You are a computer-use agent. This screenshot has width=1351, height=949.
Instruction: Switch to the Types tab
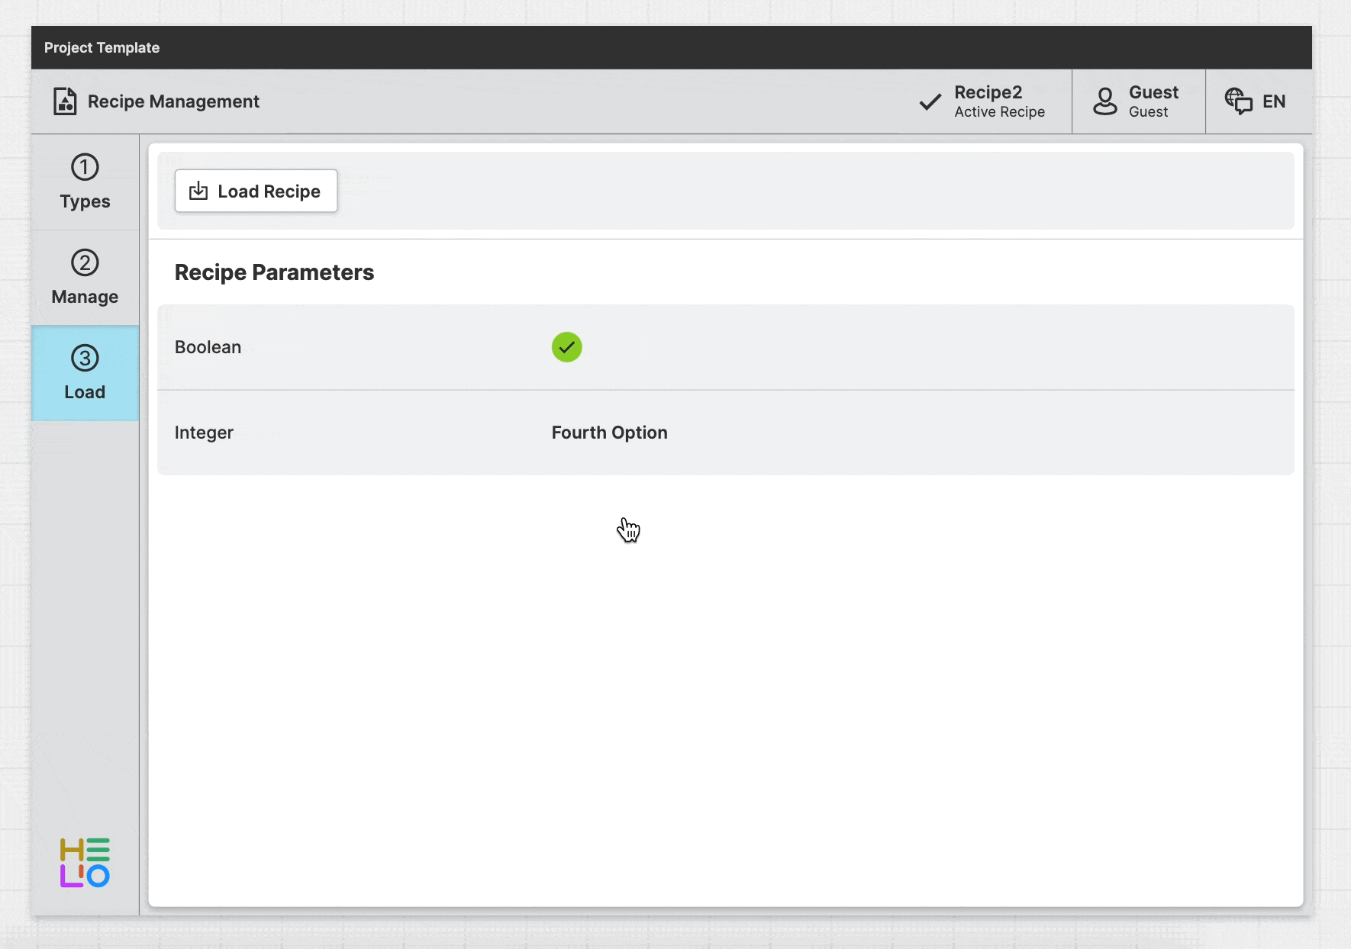[85, 201]
